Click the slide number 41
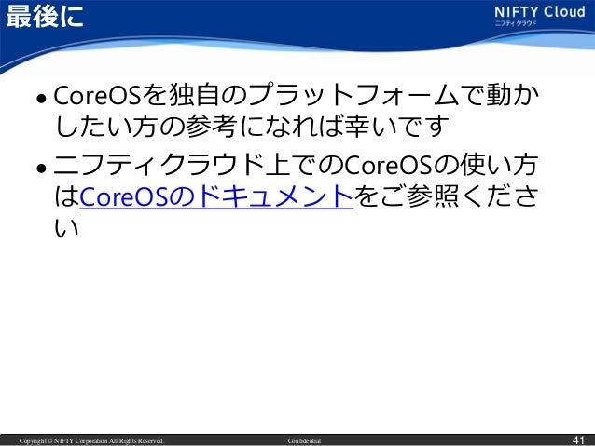The width and height of the screenshot is (595, 446). point(578,439)
